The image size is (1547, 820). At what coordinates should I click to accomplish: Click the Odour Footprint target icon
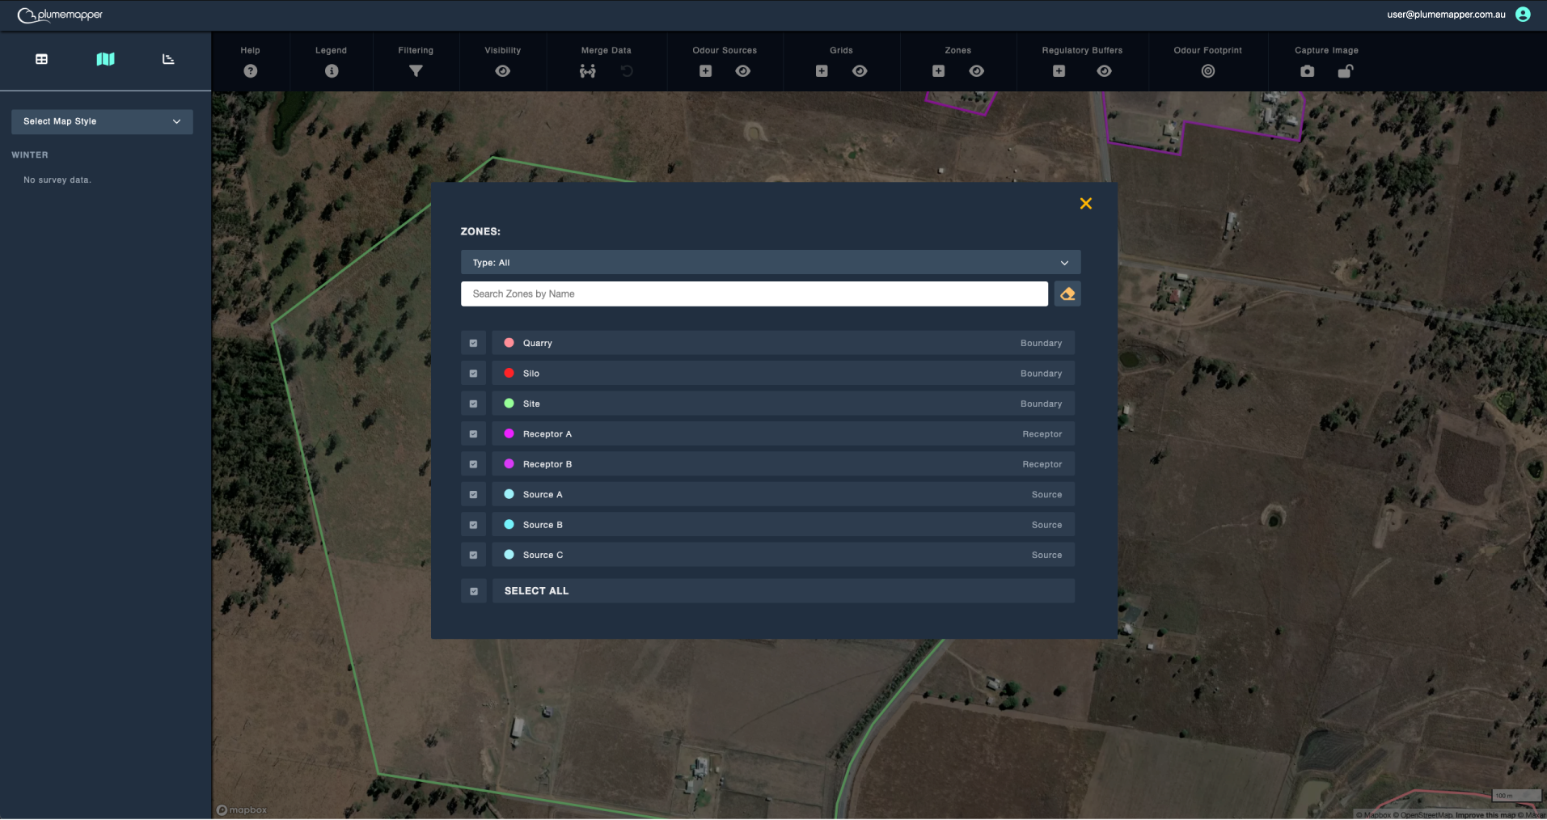[x=1208, y=71]
